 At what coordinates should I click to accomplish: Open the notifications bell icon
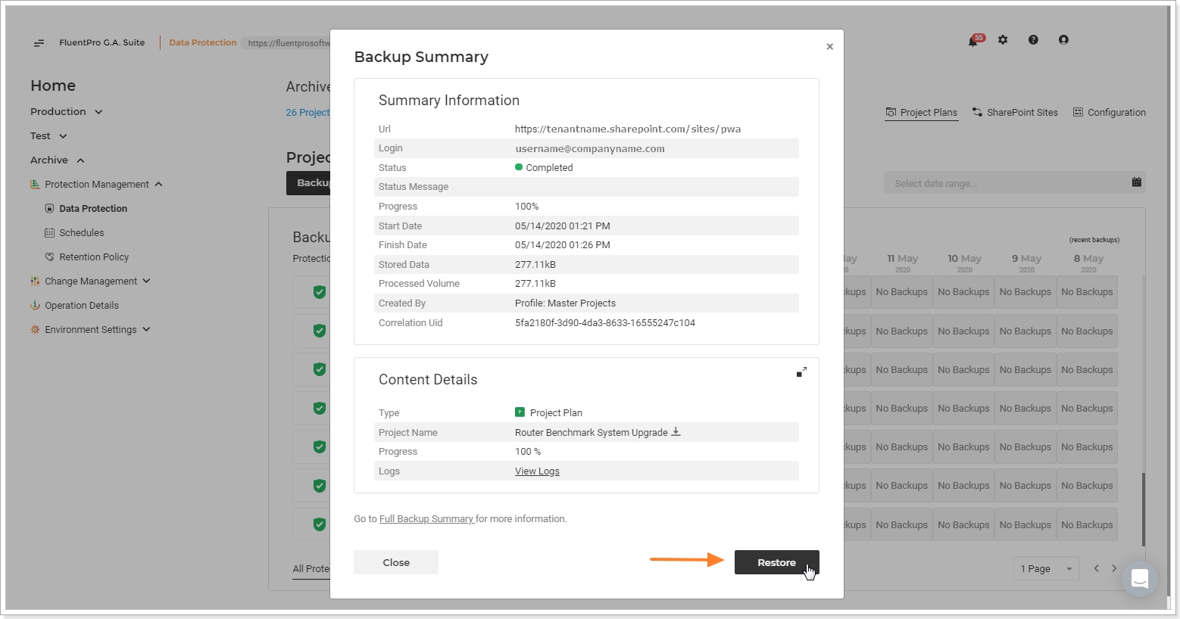[x=973, y=41]
